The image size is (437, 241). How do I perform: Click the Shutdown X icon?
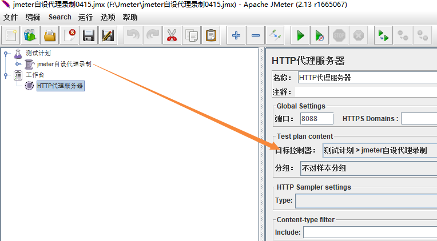point(359,35)
